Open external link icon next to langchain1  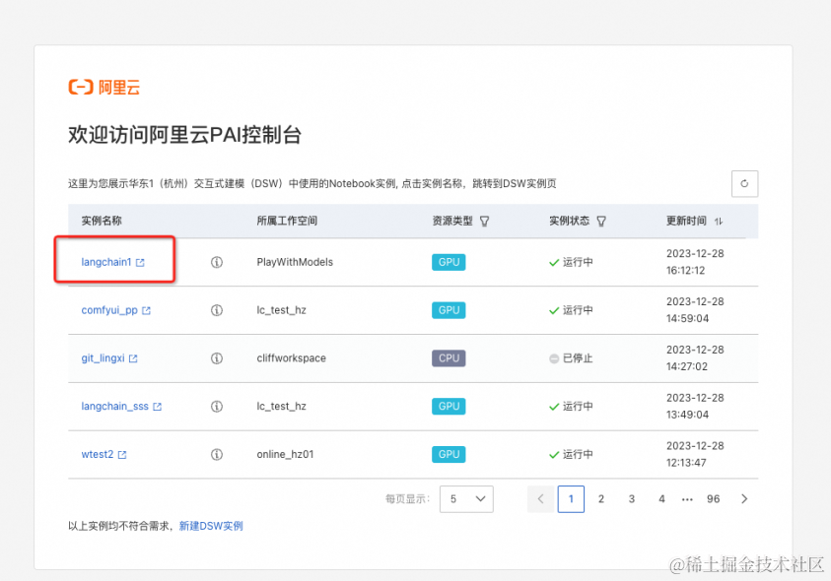coord(140,263)
